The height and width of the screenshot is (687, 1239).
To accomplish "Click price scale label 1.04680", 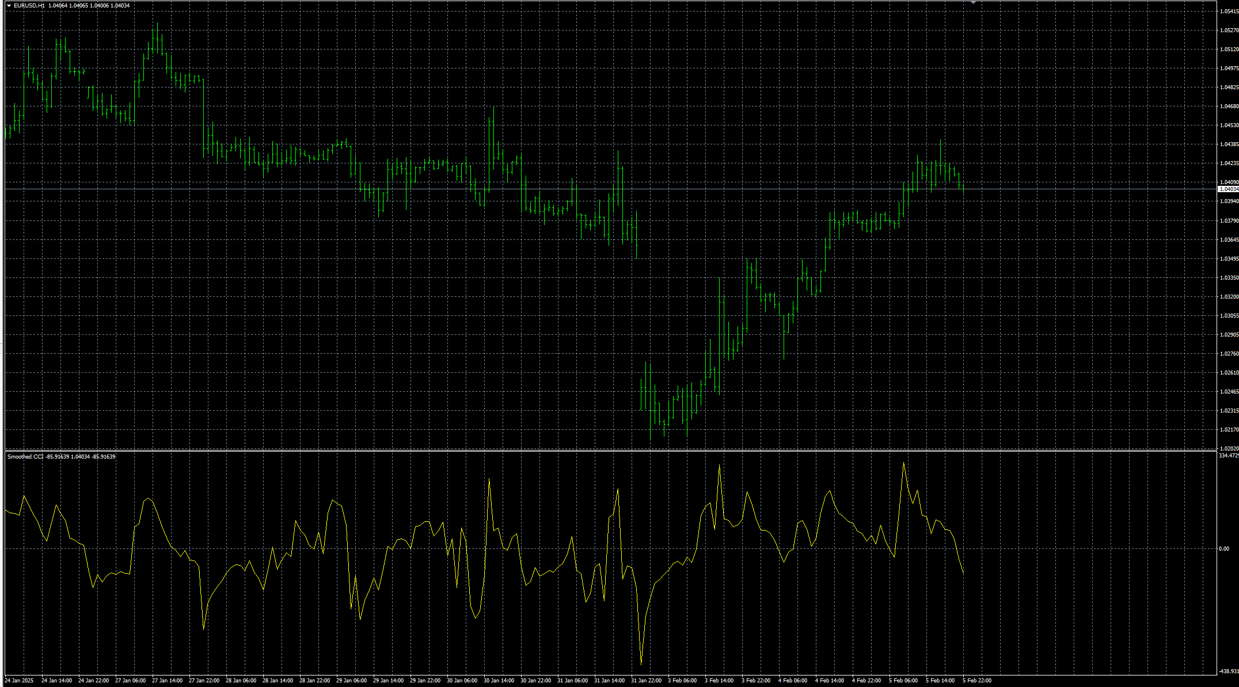I will coord(1229,106).
